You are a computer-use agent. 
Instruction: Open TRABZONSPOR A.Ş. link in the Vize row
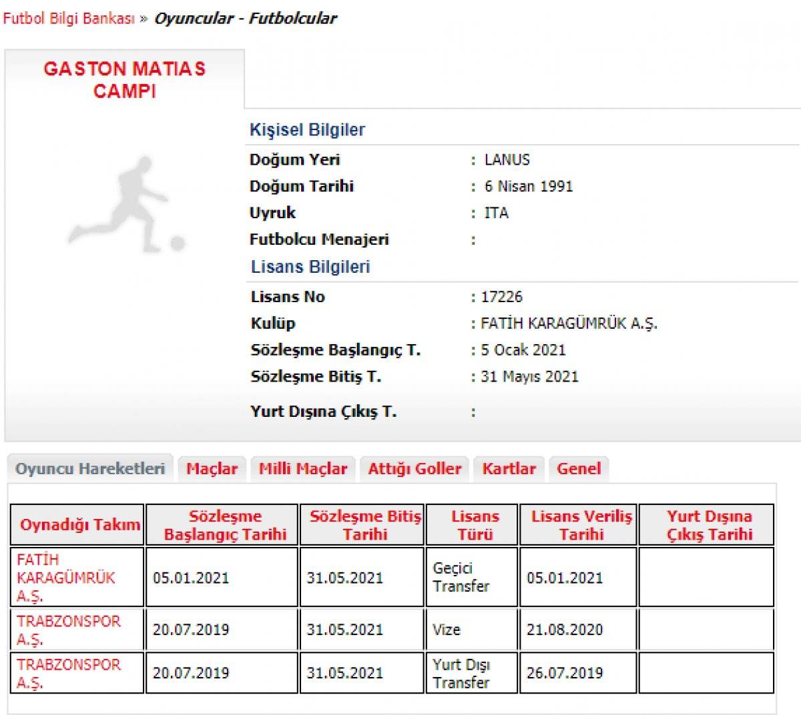click(68, 630)
